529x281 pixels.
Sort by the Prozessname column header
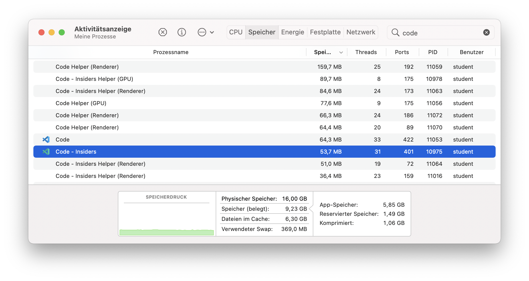(x=171, y=52)
